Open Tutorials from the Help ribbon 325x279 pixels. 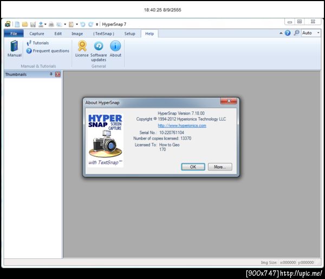click(38, 43)
